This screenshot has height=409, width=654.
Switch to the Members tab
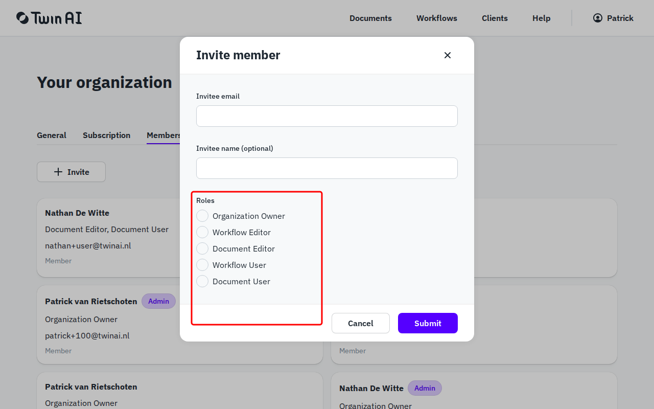(x=163, y=135)
